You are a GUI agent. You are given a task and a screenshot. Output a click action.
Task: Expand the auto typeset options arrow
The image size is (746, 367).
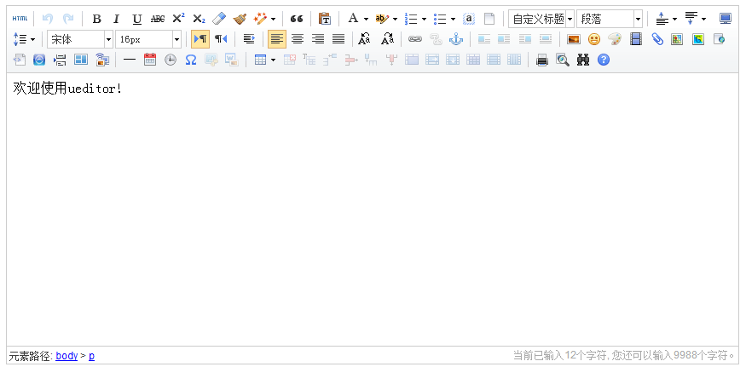(x=273, y=20)
